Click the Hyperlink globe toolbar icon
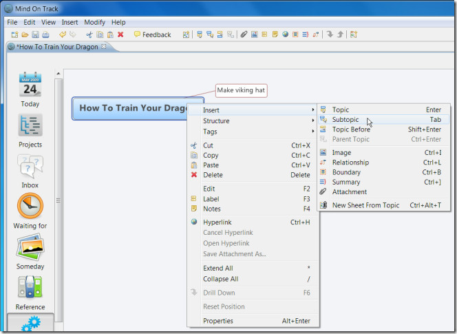The width and height of the screenshot is (457, 334). pyautogui.click(x=285, y=34)
